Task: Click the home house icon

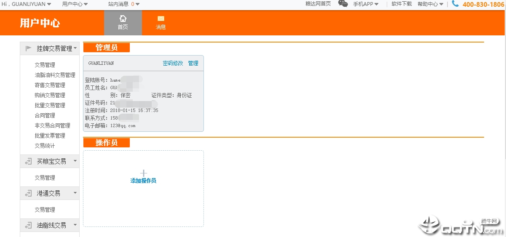Action: [123, 19]
